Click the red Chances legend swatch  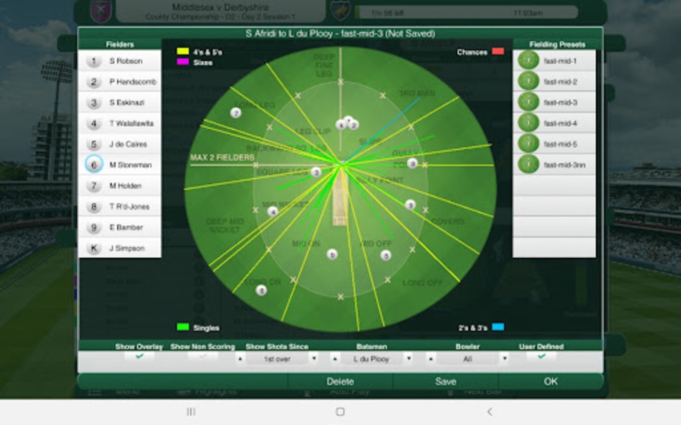(498, 51)
